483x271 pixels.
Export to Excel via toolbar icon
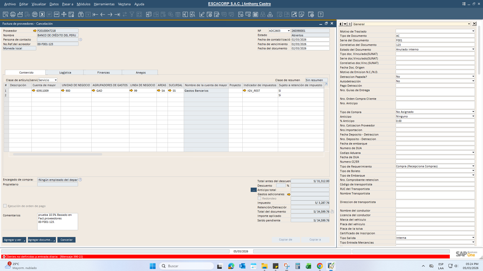point(42,14)
